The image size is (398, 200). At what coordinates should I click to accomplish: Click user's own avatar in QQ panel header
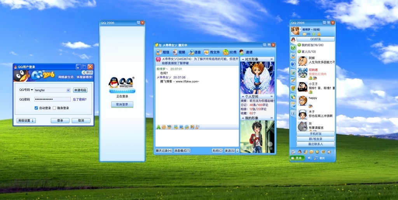(295, 31)
